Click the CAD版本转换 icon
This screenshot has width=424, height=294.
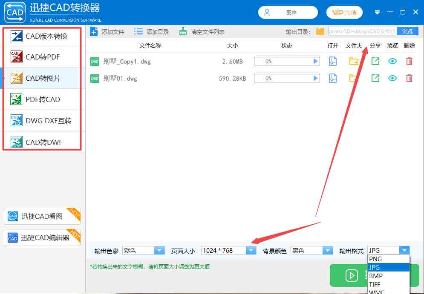(x=16, y=36)
